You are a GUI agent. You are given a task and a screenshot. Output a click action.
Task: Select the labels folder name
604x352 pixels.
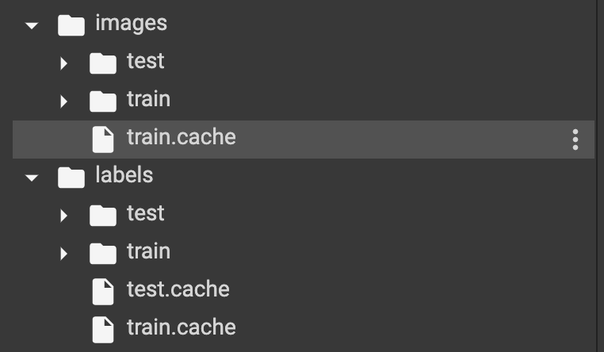[124, 175]
